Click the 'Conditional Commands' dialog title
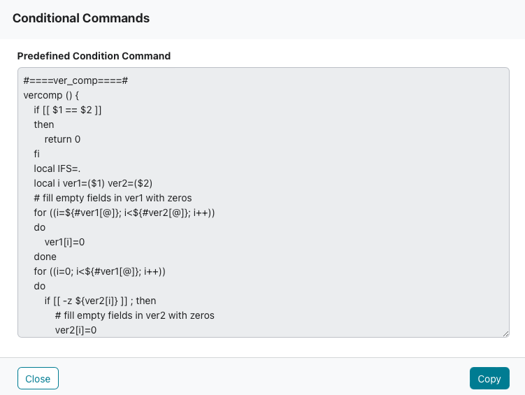The image size is (525, 395). (81, 18)
